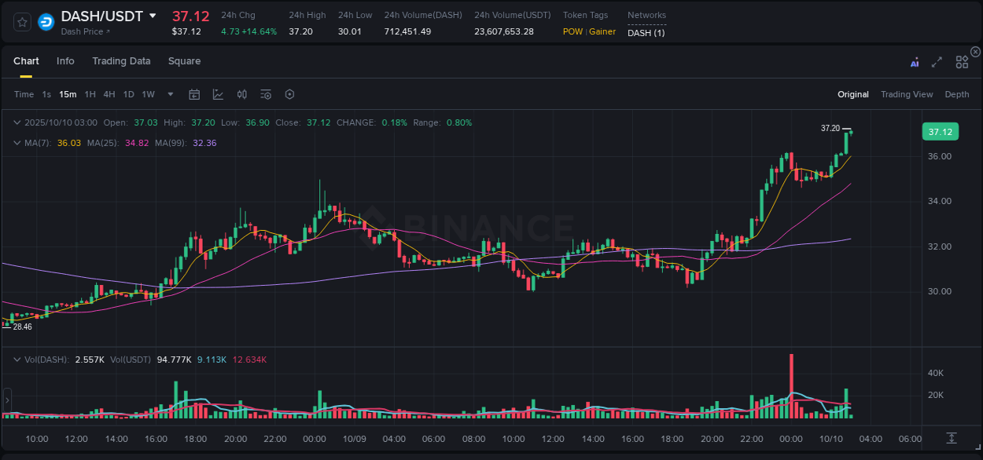The image size is (983, 460).
Task: Open the layout widgets panel
Action: pyautogui.click(x=961, y=61)
